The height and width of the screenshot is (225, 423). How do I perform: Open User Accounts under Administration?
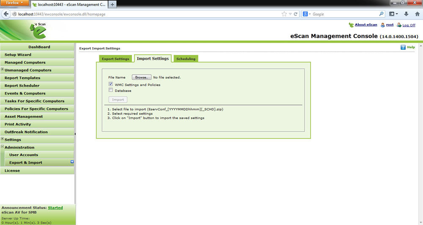point(39,155)
